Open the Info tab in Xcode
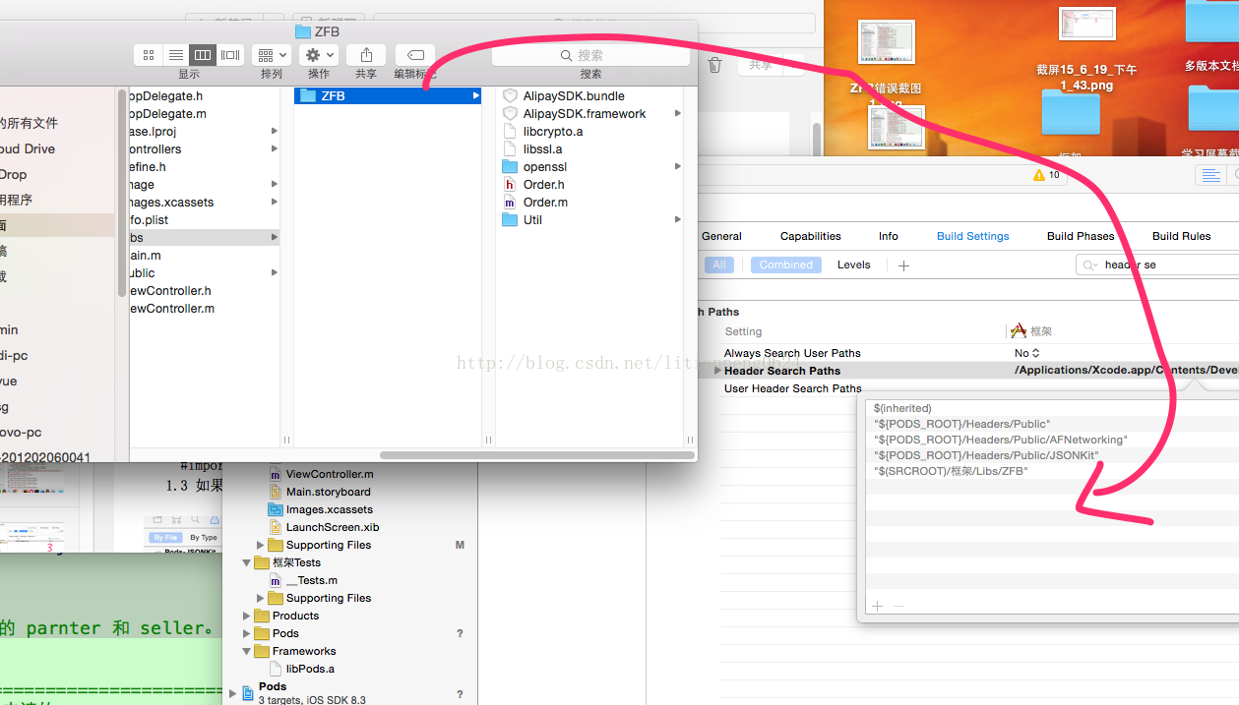 (888, 236)
